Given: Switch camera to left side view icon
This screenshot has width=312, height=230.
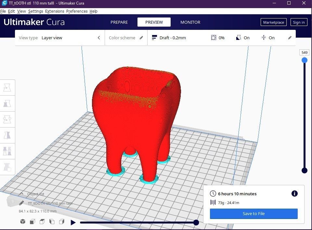Looking at the screenshot, I should 52,222.
